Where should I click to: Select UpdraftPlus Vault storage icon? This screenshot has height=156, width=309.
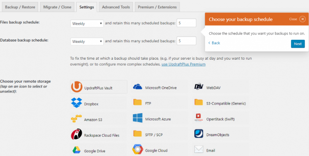pos(77,88)
